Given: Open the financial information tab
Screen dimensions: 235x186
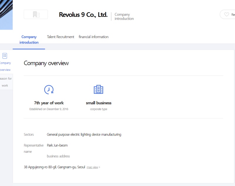Looking at the screenshot, I should (x=93, y=37).
